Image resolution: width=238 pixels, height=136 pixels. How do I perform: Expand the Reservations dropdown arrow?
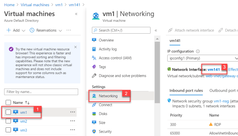point(61,31)
